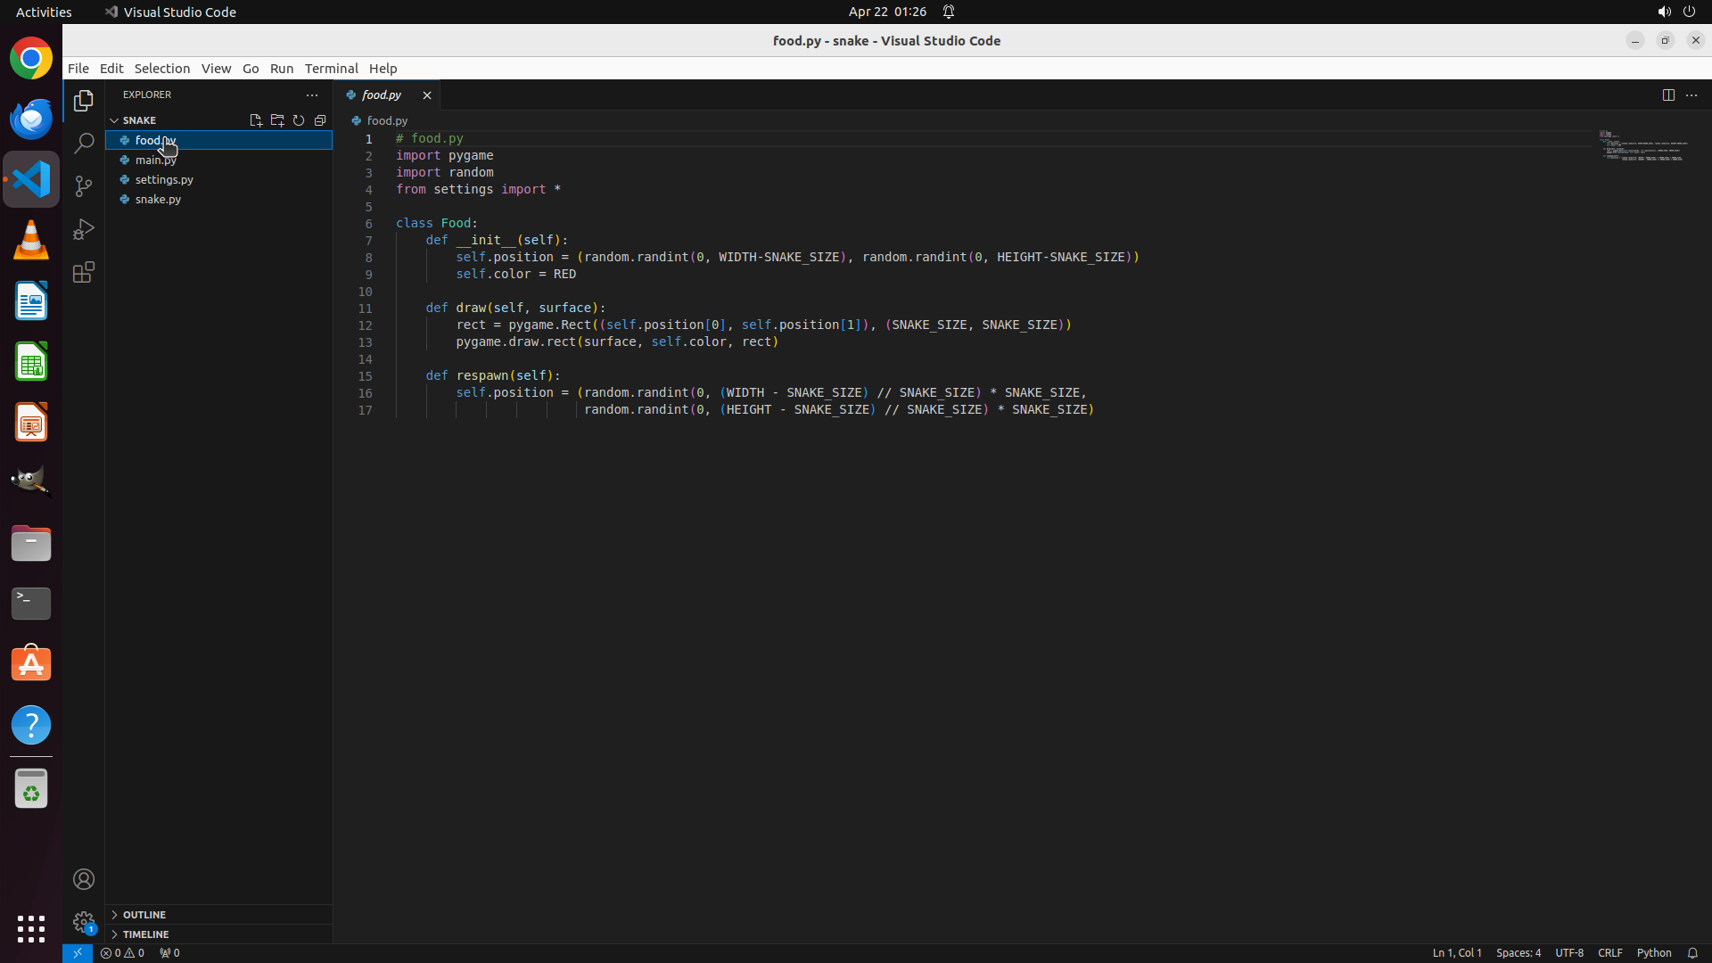1712x963 pixels.
Task: Open the Search view in activity bar
Action: click(x=84, y=144)
